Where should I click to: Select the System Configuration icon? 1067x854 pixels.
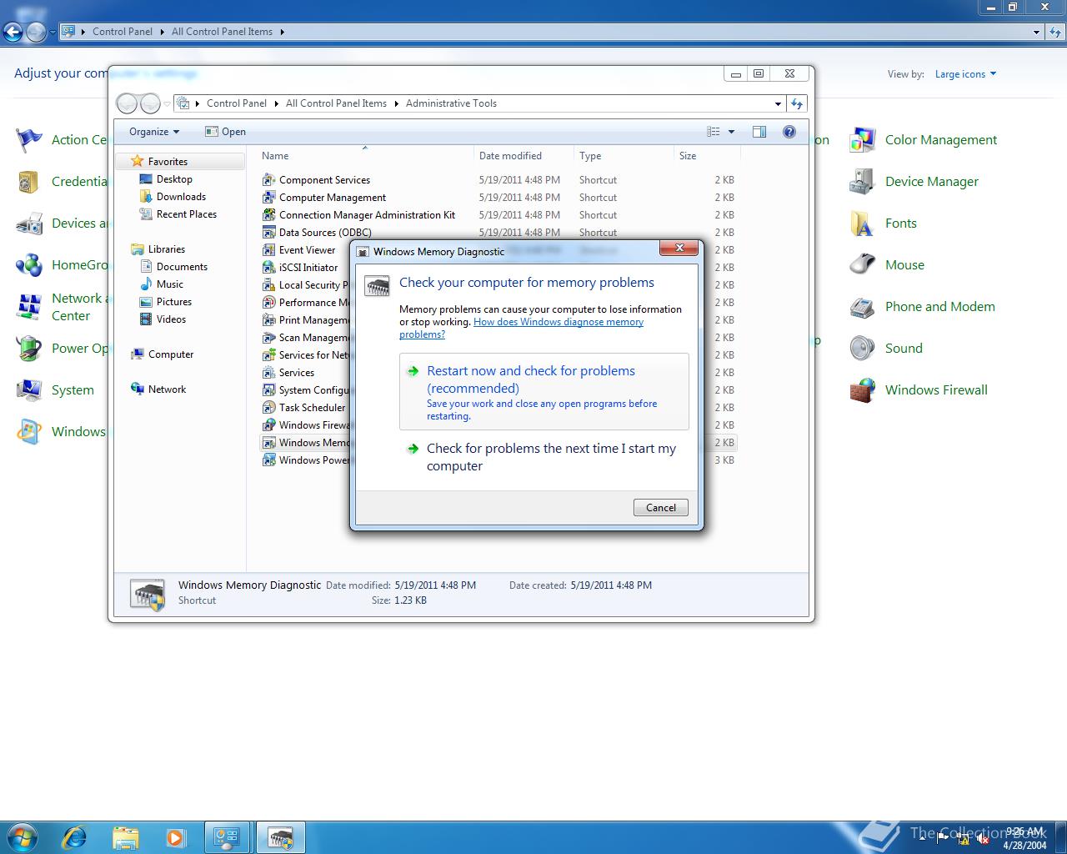[268, 390]
